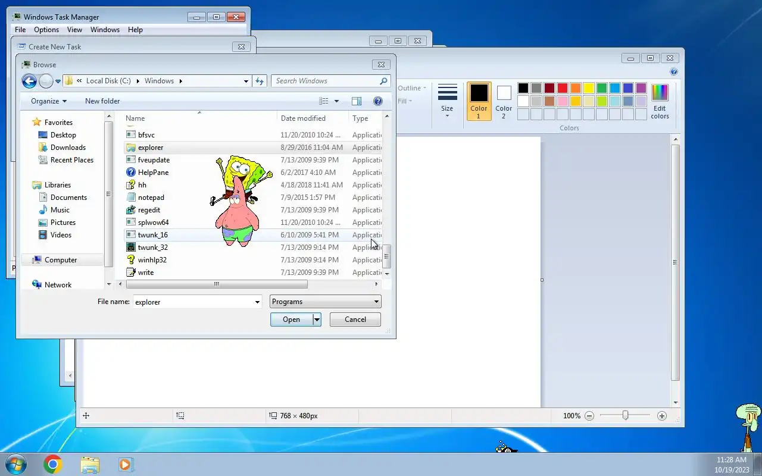
Task: Select the HelpPane file in list
Action: pos(153,173)
